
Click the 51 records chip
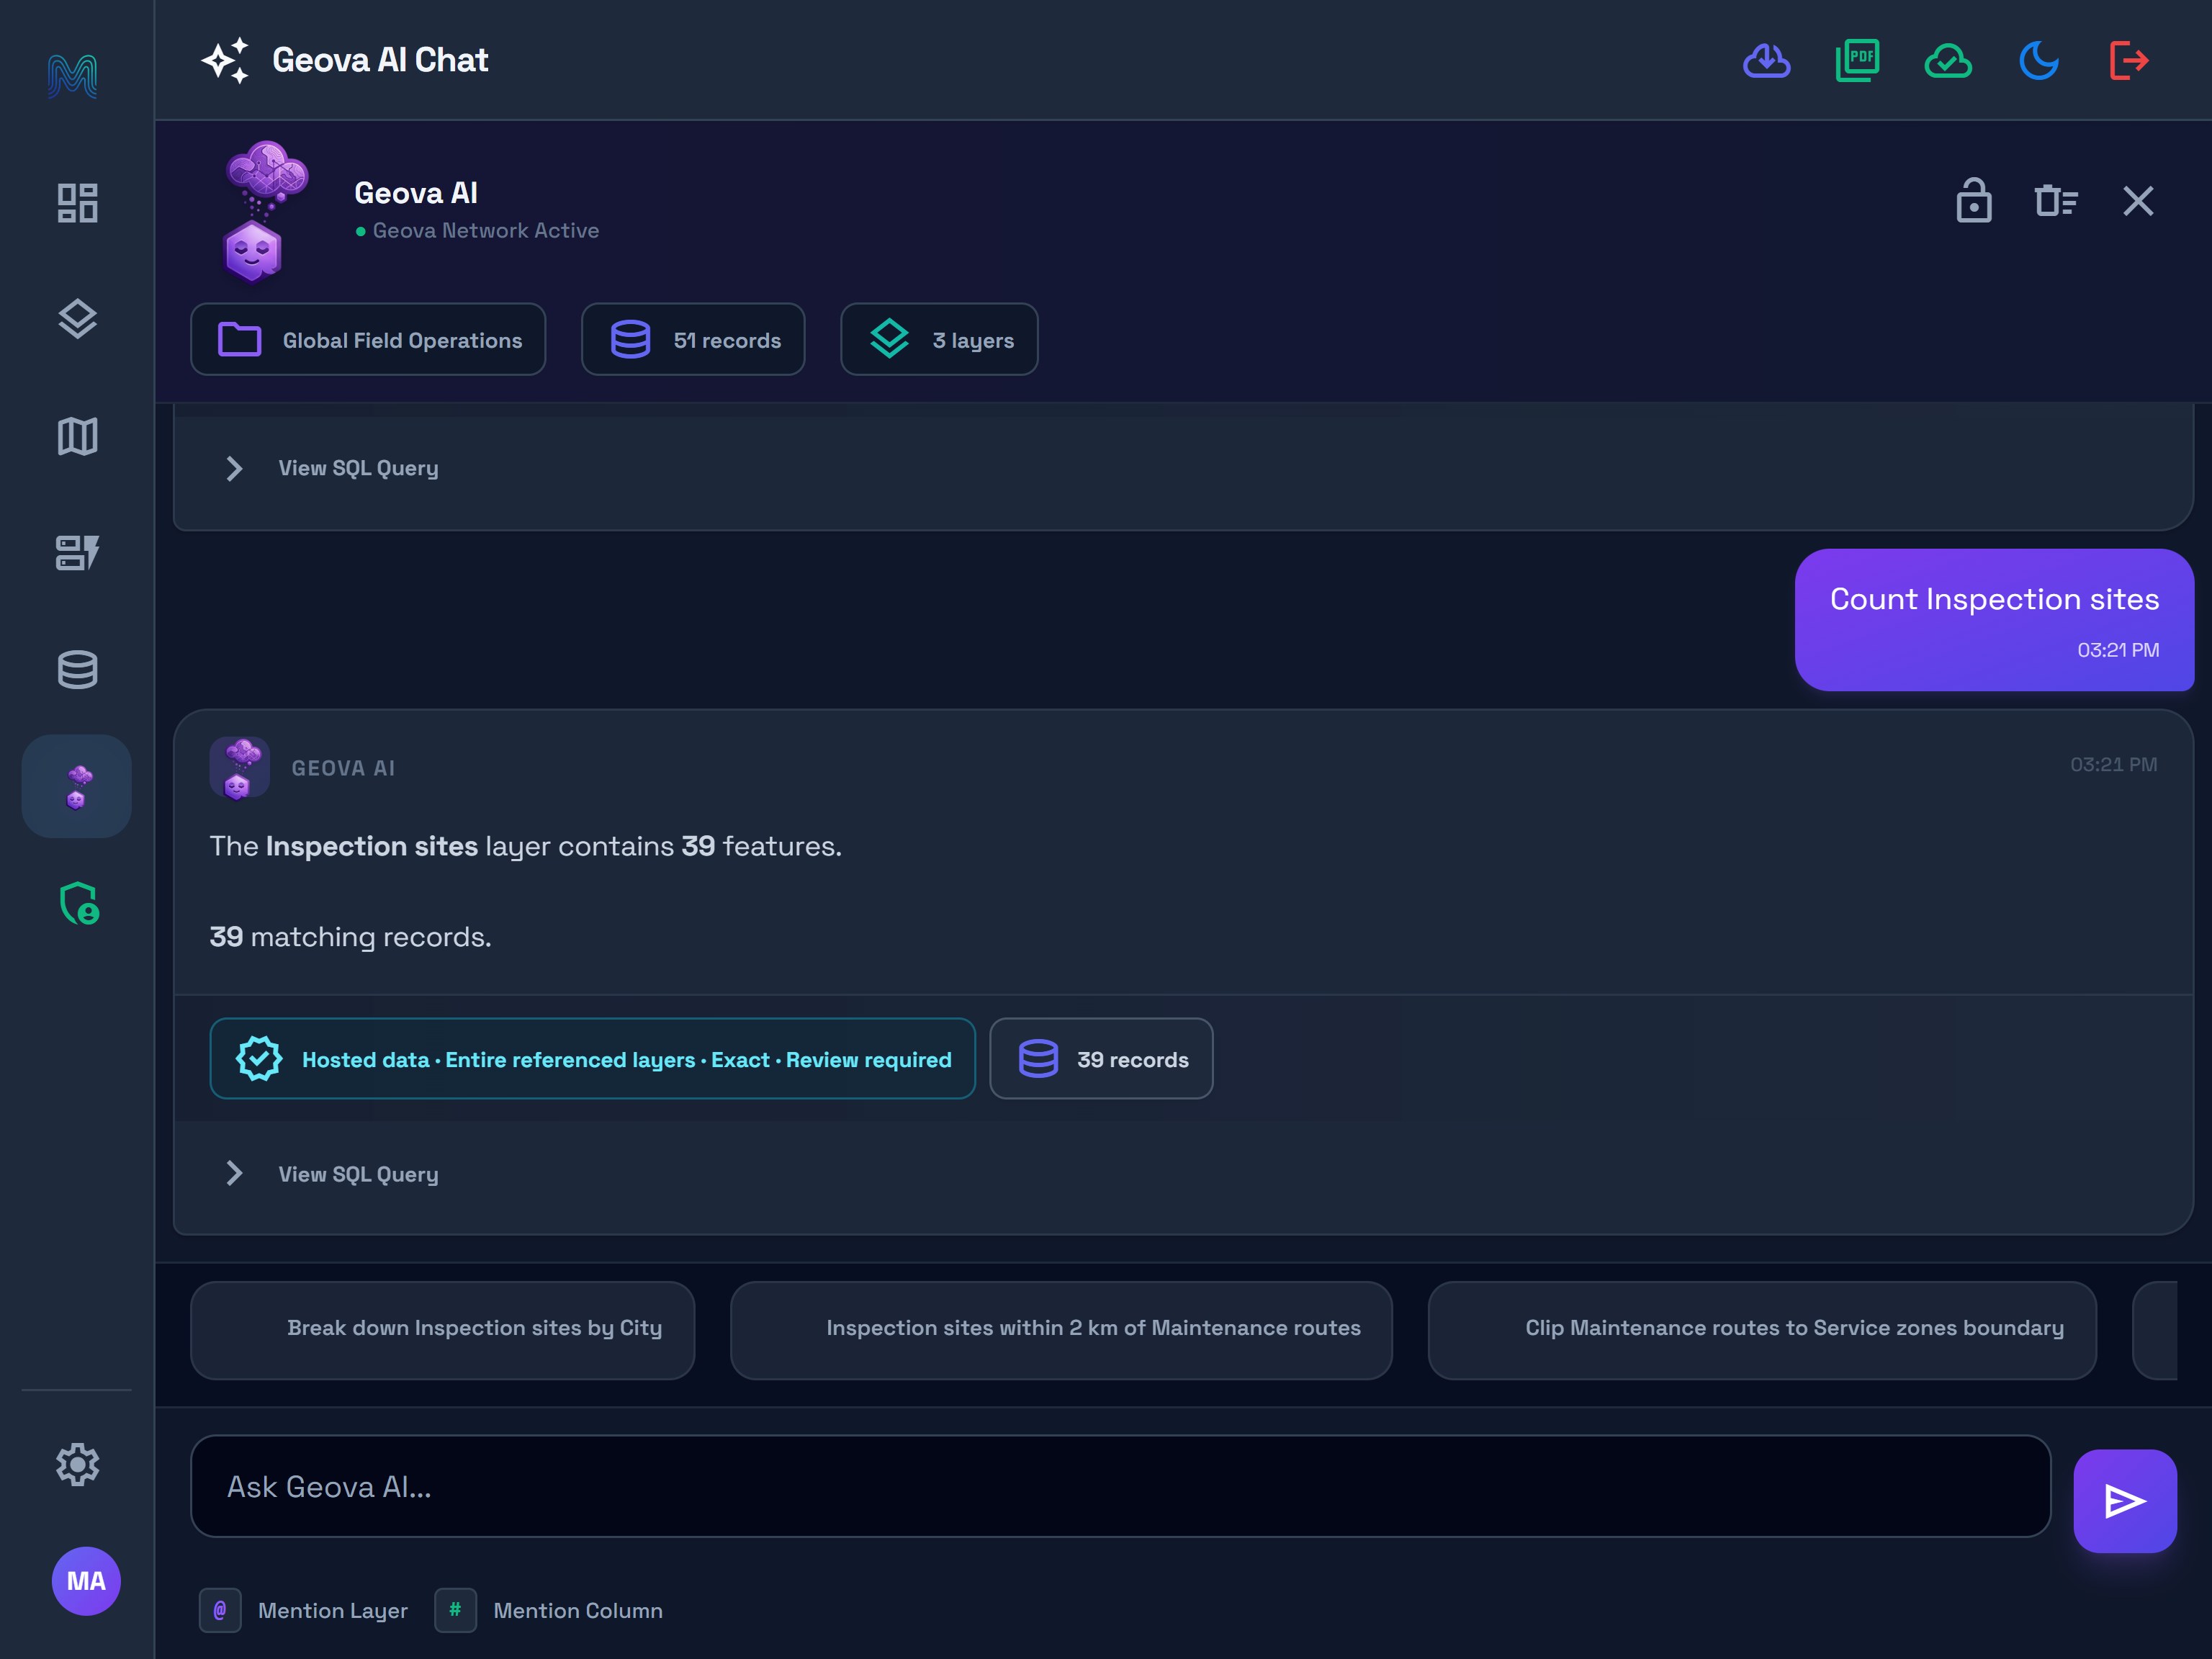(x=693, y=340)
